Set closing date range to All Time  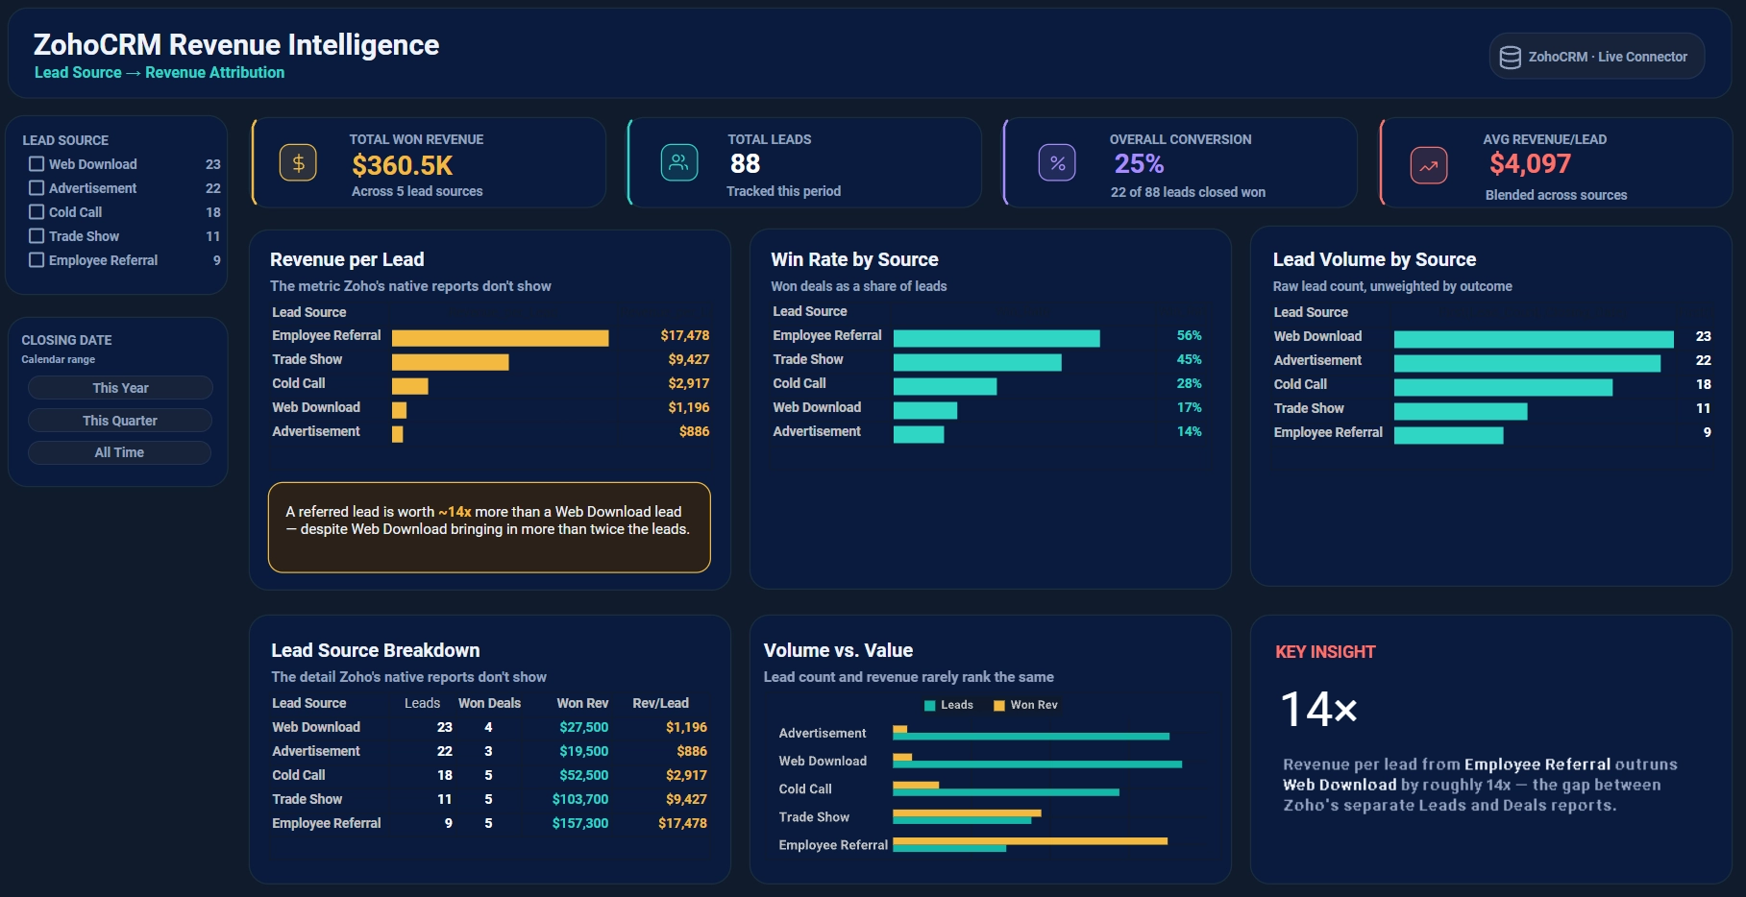pos(120,452)
